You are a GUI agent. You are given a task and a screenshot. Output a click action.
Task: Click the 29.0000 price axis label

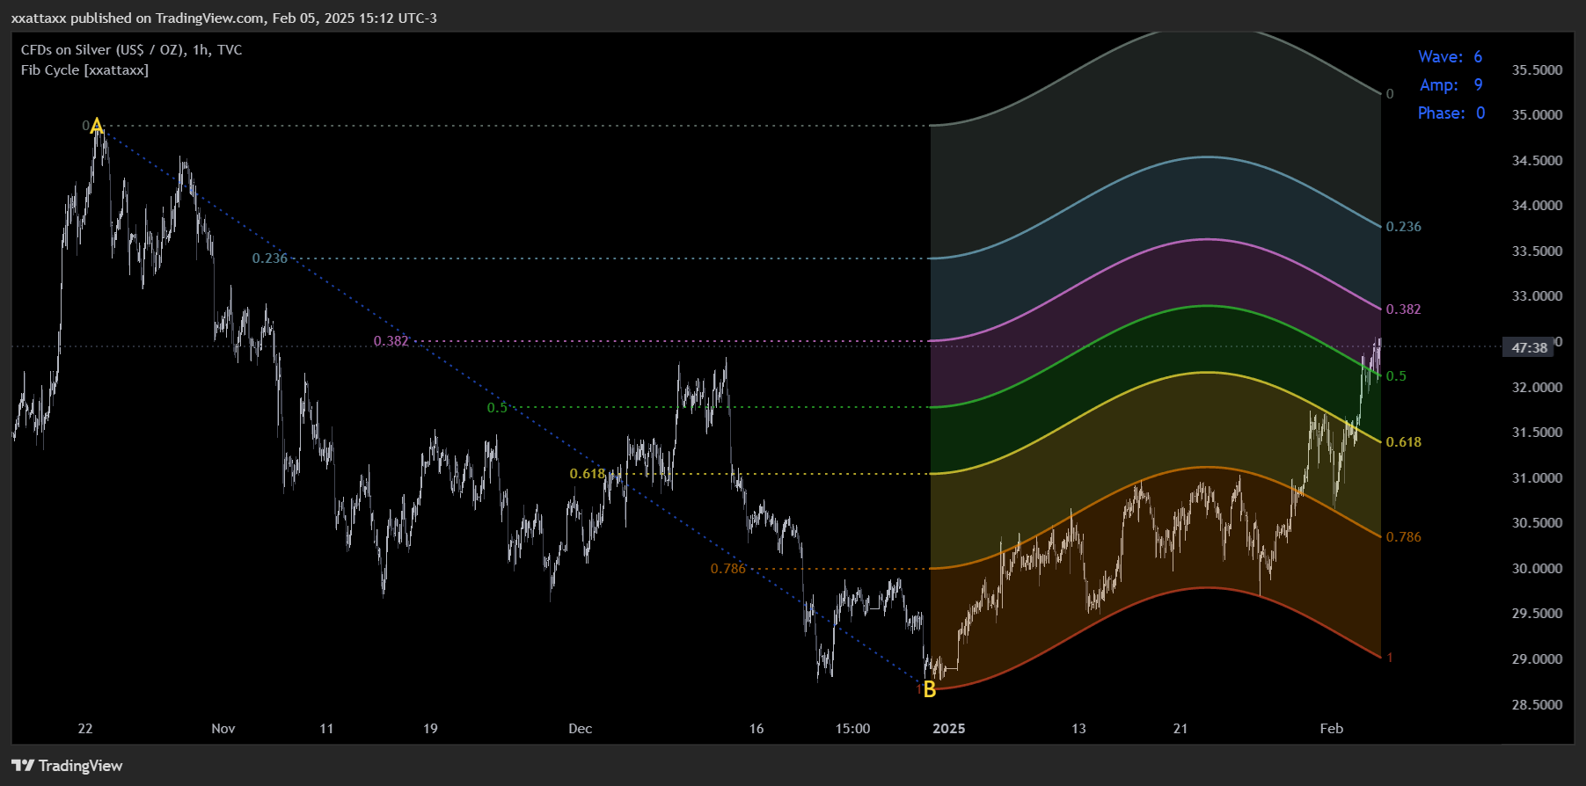1537,659
